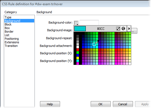Select the Extensions category
151x108 pixels.
pos(19,42)
